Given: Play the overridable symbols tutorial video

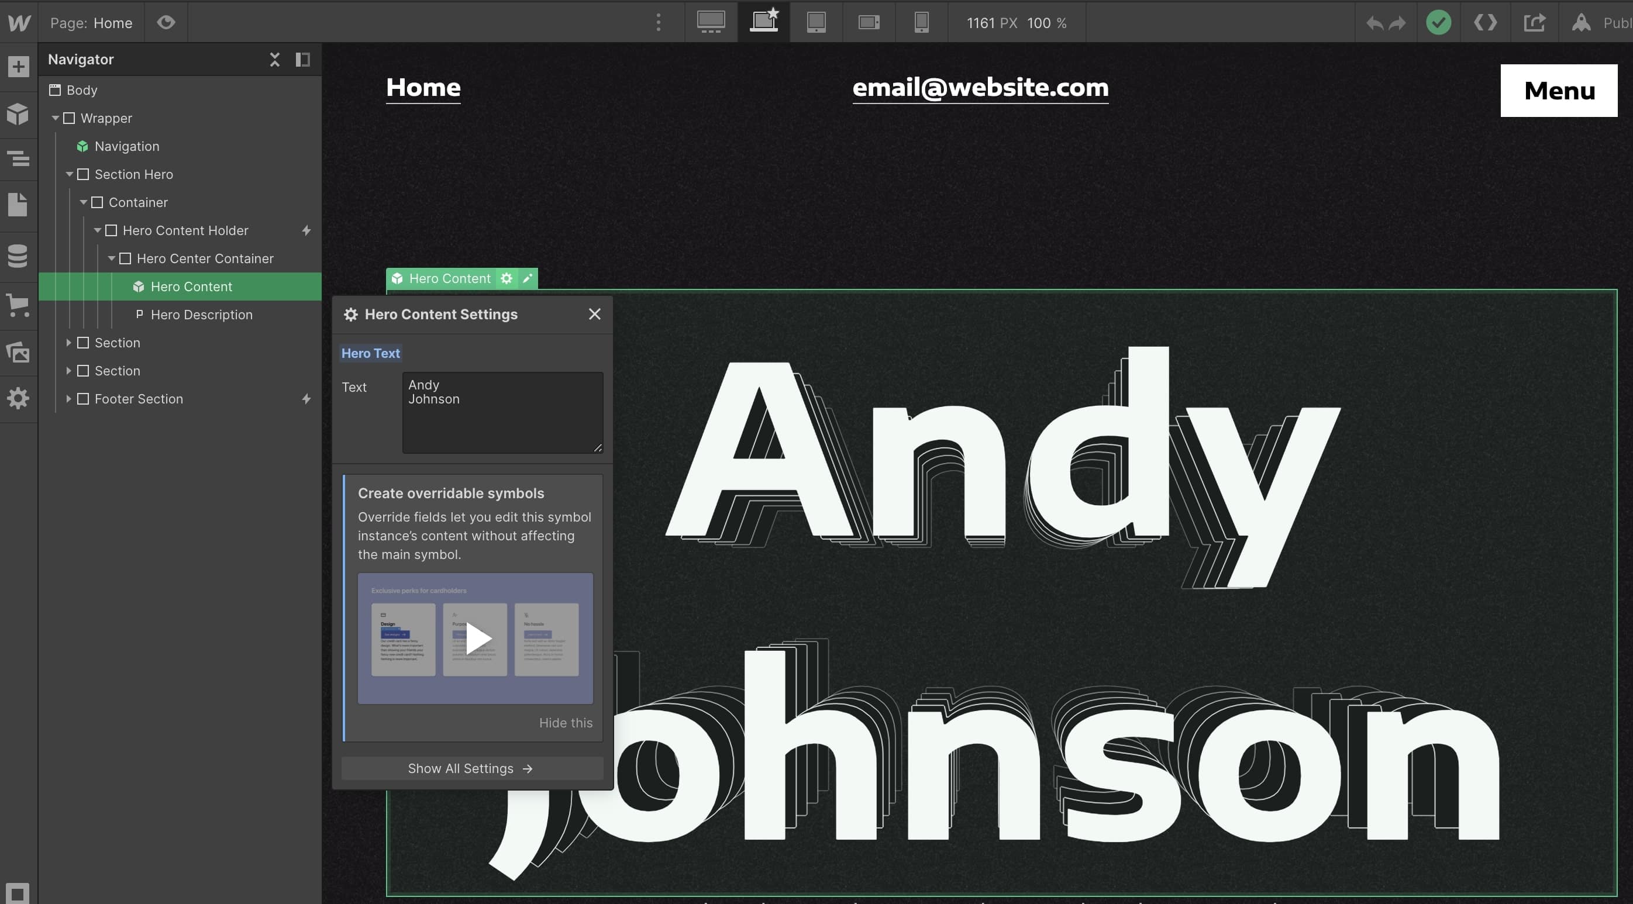Looking at the screenshot, I should (476, 639).
